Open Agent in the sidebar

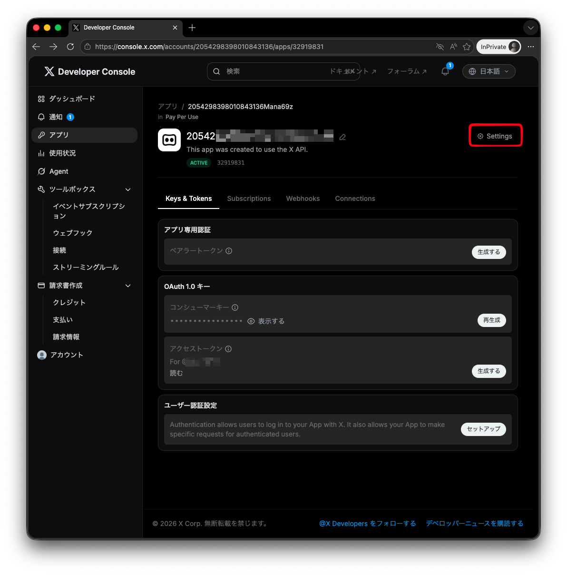(85, 171)
